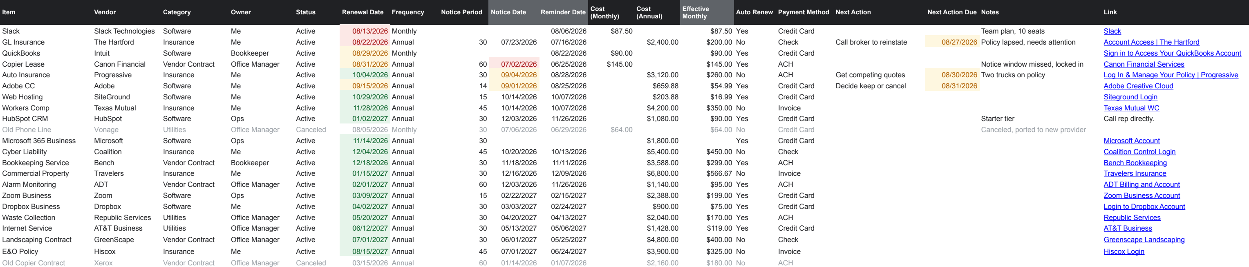This screenshot has width=1249, height=267.
Task: Click the 'Two trucks on policy' note
Action: pyautogui.click(x=1013, y=75)
